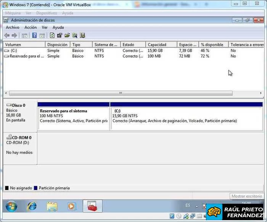This screenshot has height=222, width=267.
Task: Launch Internet Explorer from the taskbar
Action: 32,206
